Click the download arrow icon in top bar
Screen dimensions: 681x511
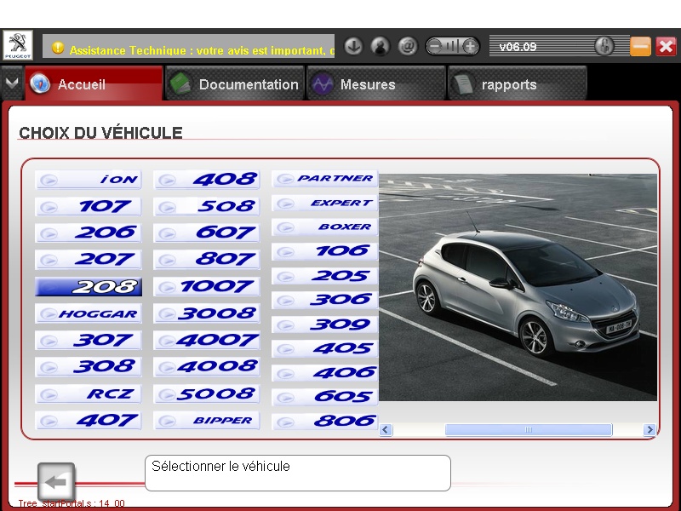click(353, 46)
